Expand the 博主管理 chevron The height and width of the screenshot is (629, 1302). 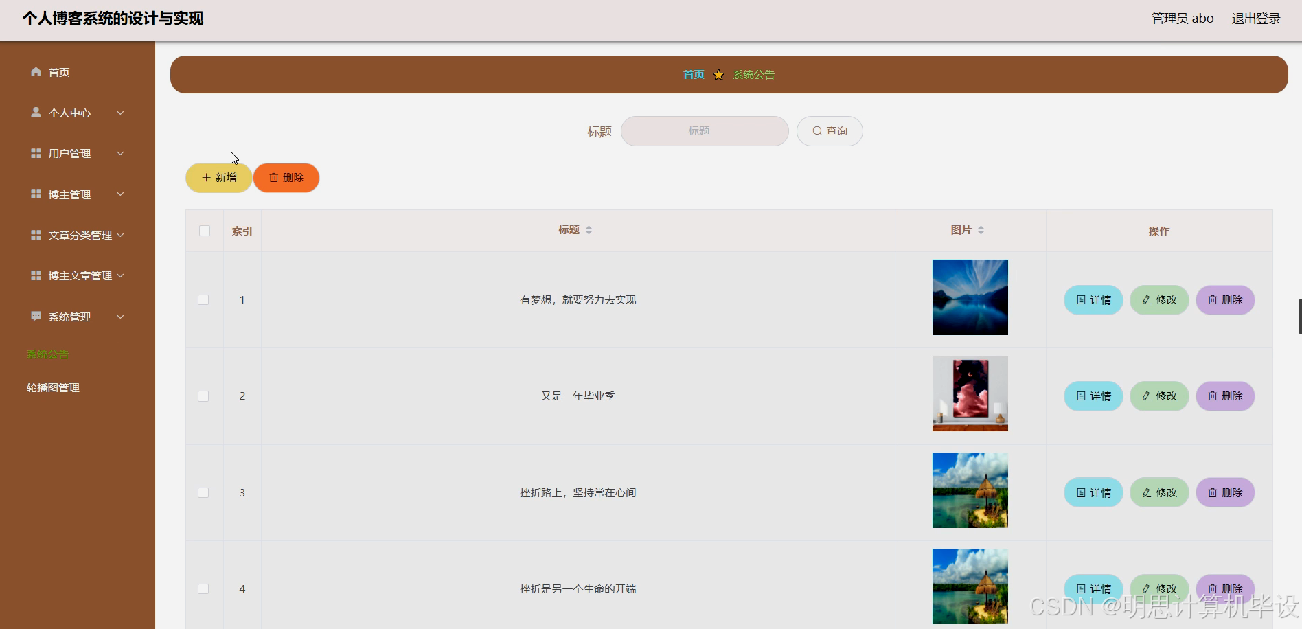point(120,194)
